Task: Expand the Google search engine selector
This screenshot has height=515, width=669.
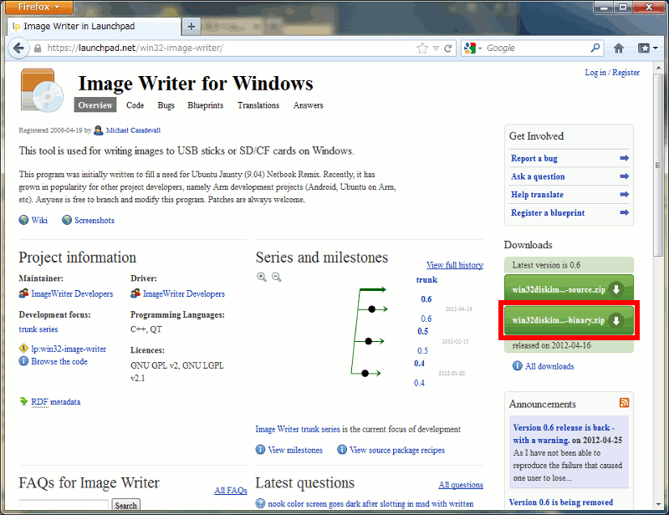Action: coord(472,48)
